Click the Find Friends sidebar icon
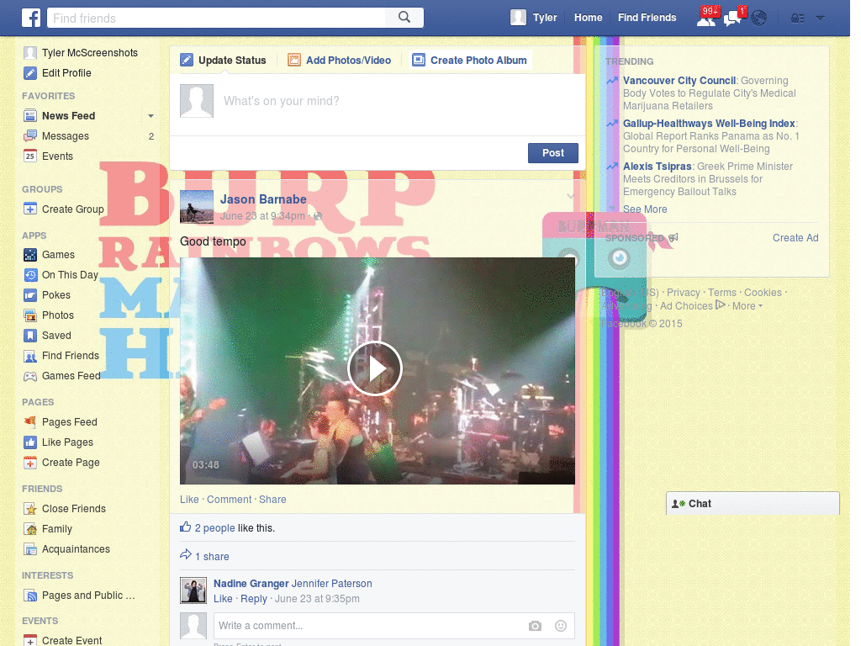The height and width of the screenshot is (646, 861). pos(30,356)
